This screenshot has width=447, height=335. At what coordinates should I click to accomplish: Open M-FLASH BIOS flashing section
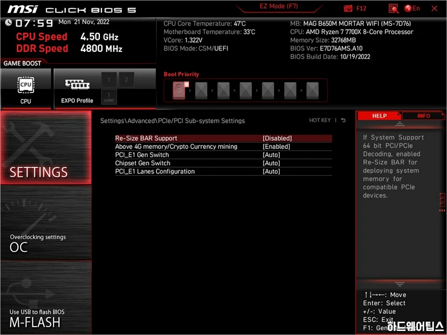point(46,297)
